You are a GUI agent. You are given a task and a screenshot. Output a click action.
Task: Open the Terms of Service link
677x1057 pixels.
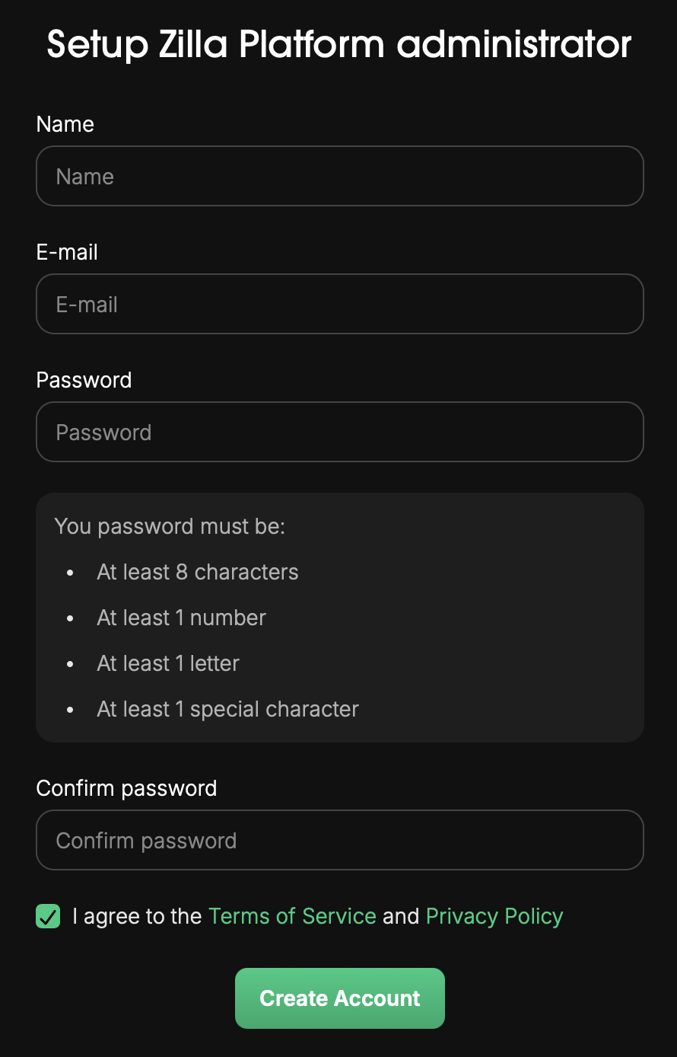(292, 916)
